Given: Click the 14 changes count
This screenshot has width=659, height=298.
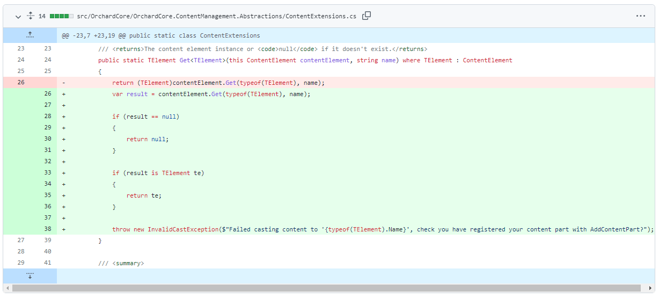Looking at the screenshot, I should click(42, 16).
